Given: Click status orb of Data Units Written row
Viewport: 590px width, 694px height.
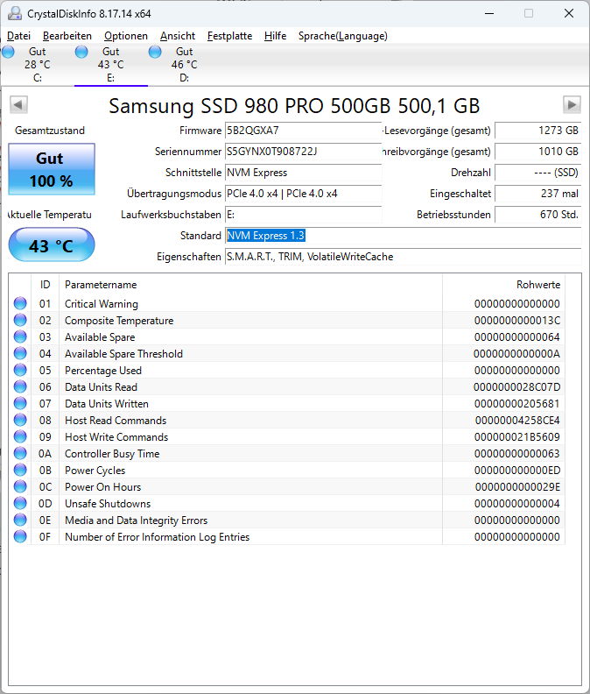Looking at the screenshot, I should tap(20, 403).
